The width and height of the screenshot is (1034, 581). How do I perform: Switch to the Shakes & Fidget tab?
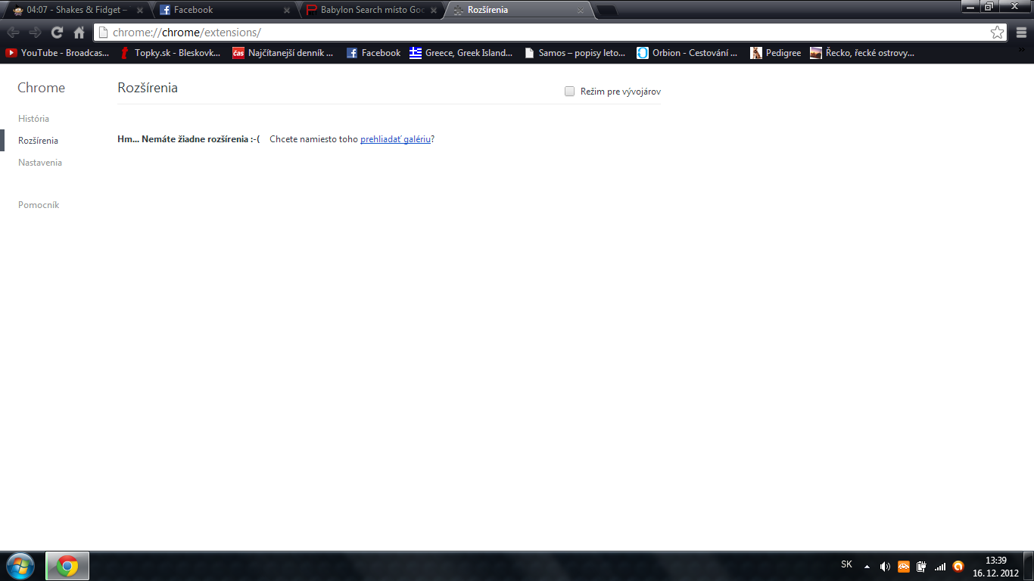click(x=76, y=11)
